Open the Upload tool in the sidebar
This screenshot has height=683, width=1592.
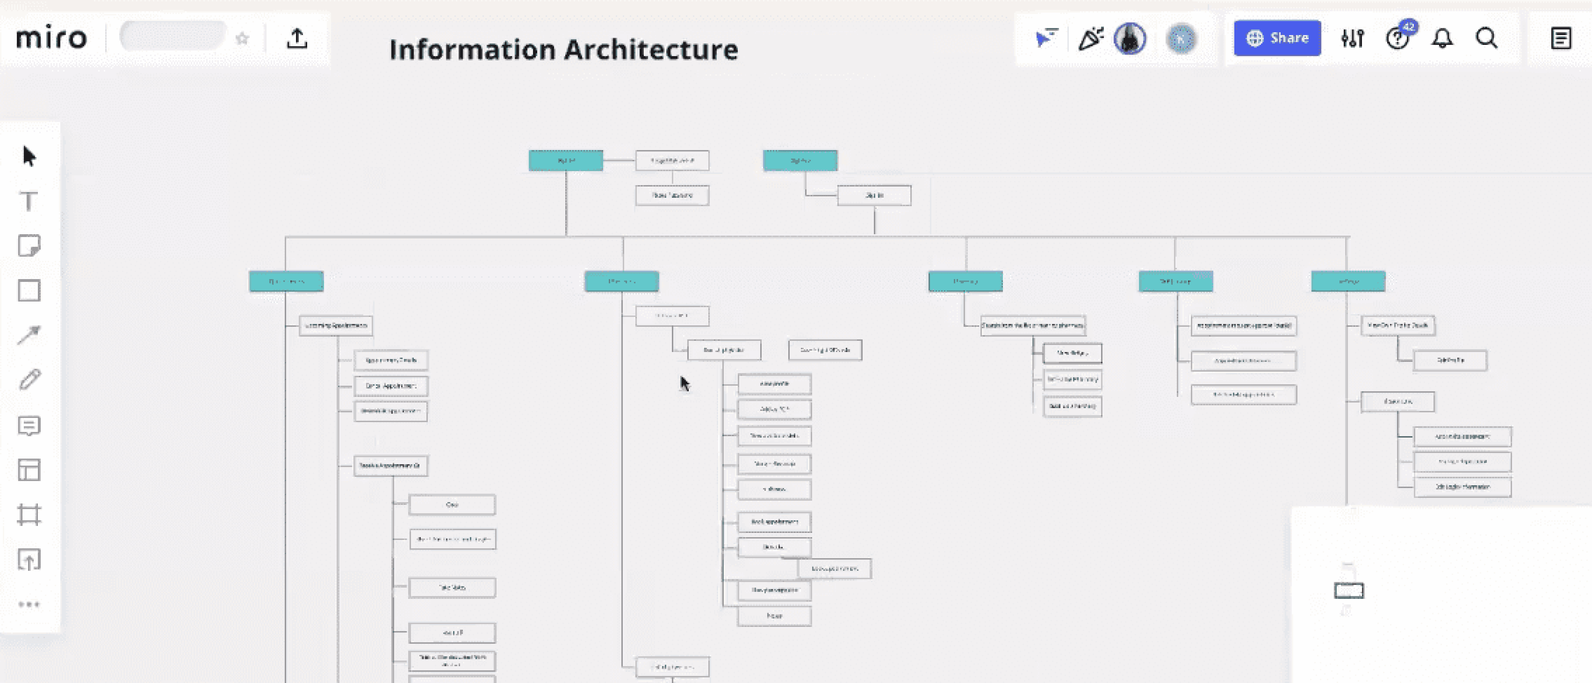tap(29, 560)
